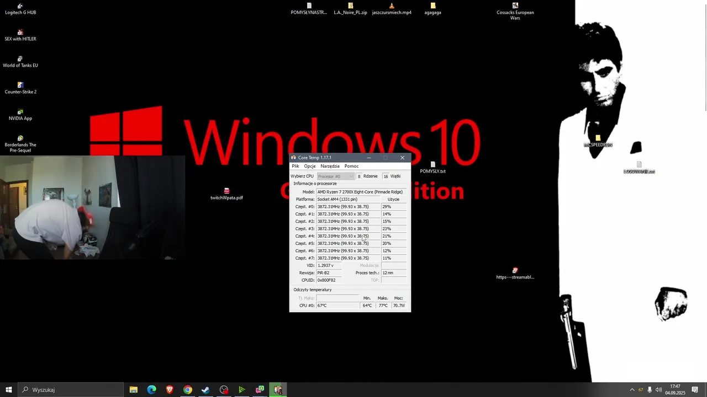Open the green arrow app on taskbar

(242, 390)
